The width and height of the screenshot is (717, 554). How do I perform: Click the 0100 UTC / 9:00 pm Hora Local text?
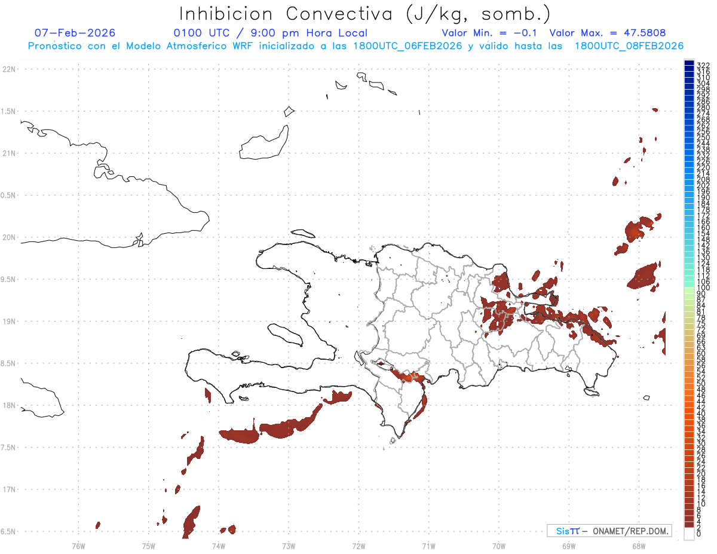(270, 33)
